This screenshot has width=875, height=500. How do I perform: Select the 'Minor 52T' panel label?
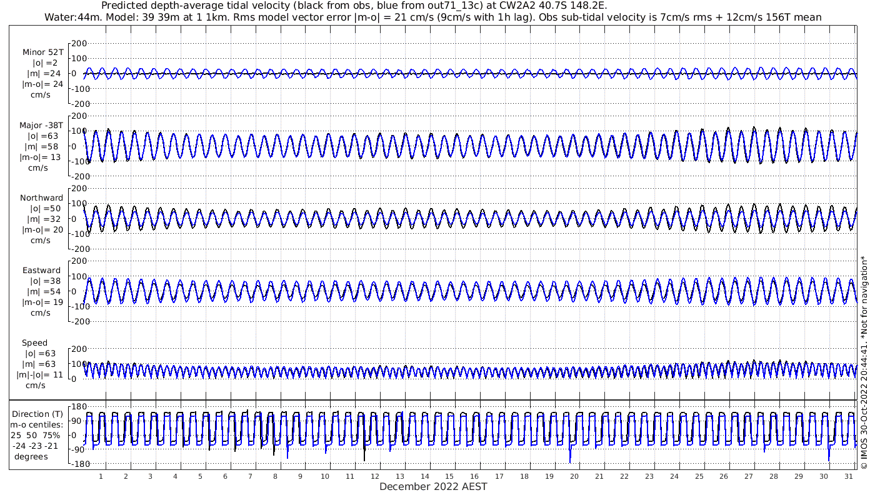pos(42,52)
